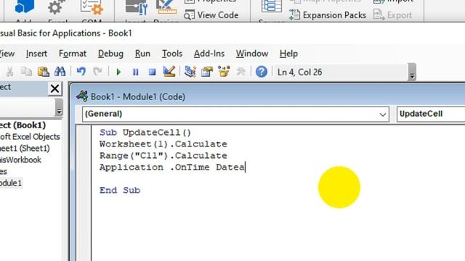Toggle Design Mode ruler icon in VBA toolbar
This screenshot has height=261, width=465.
(x=169, y=72)
